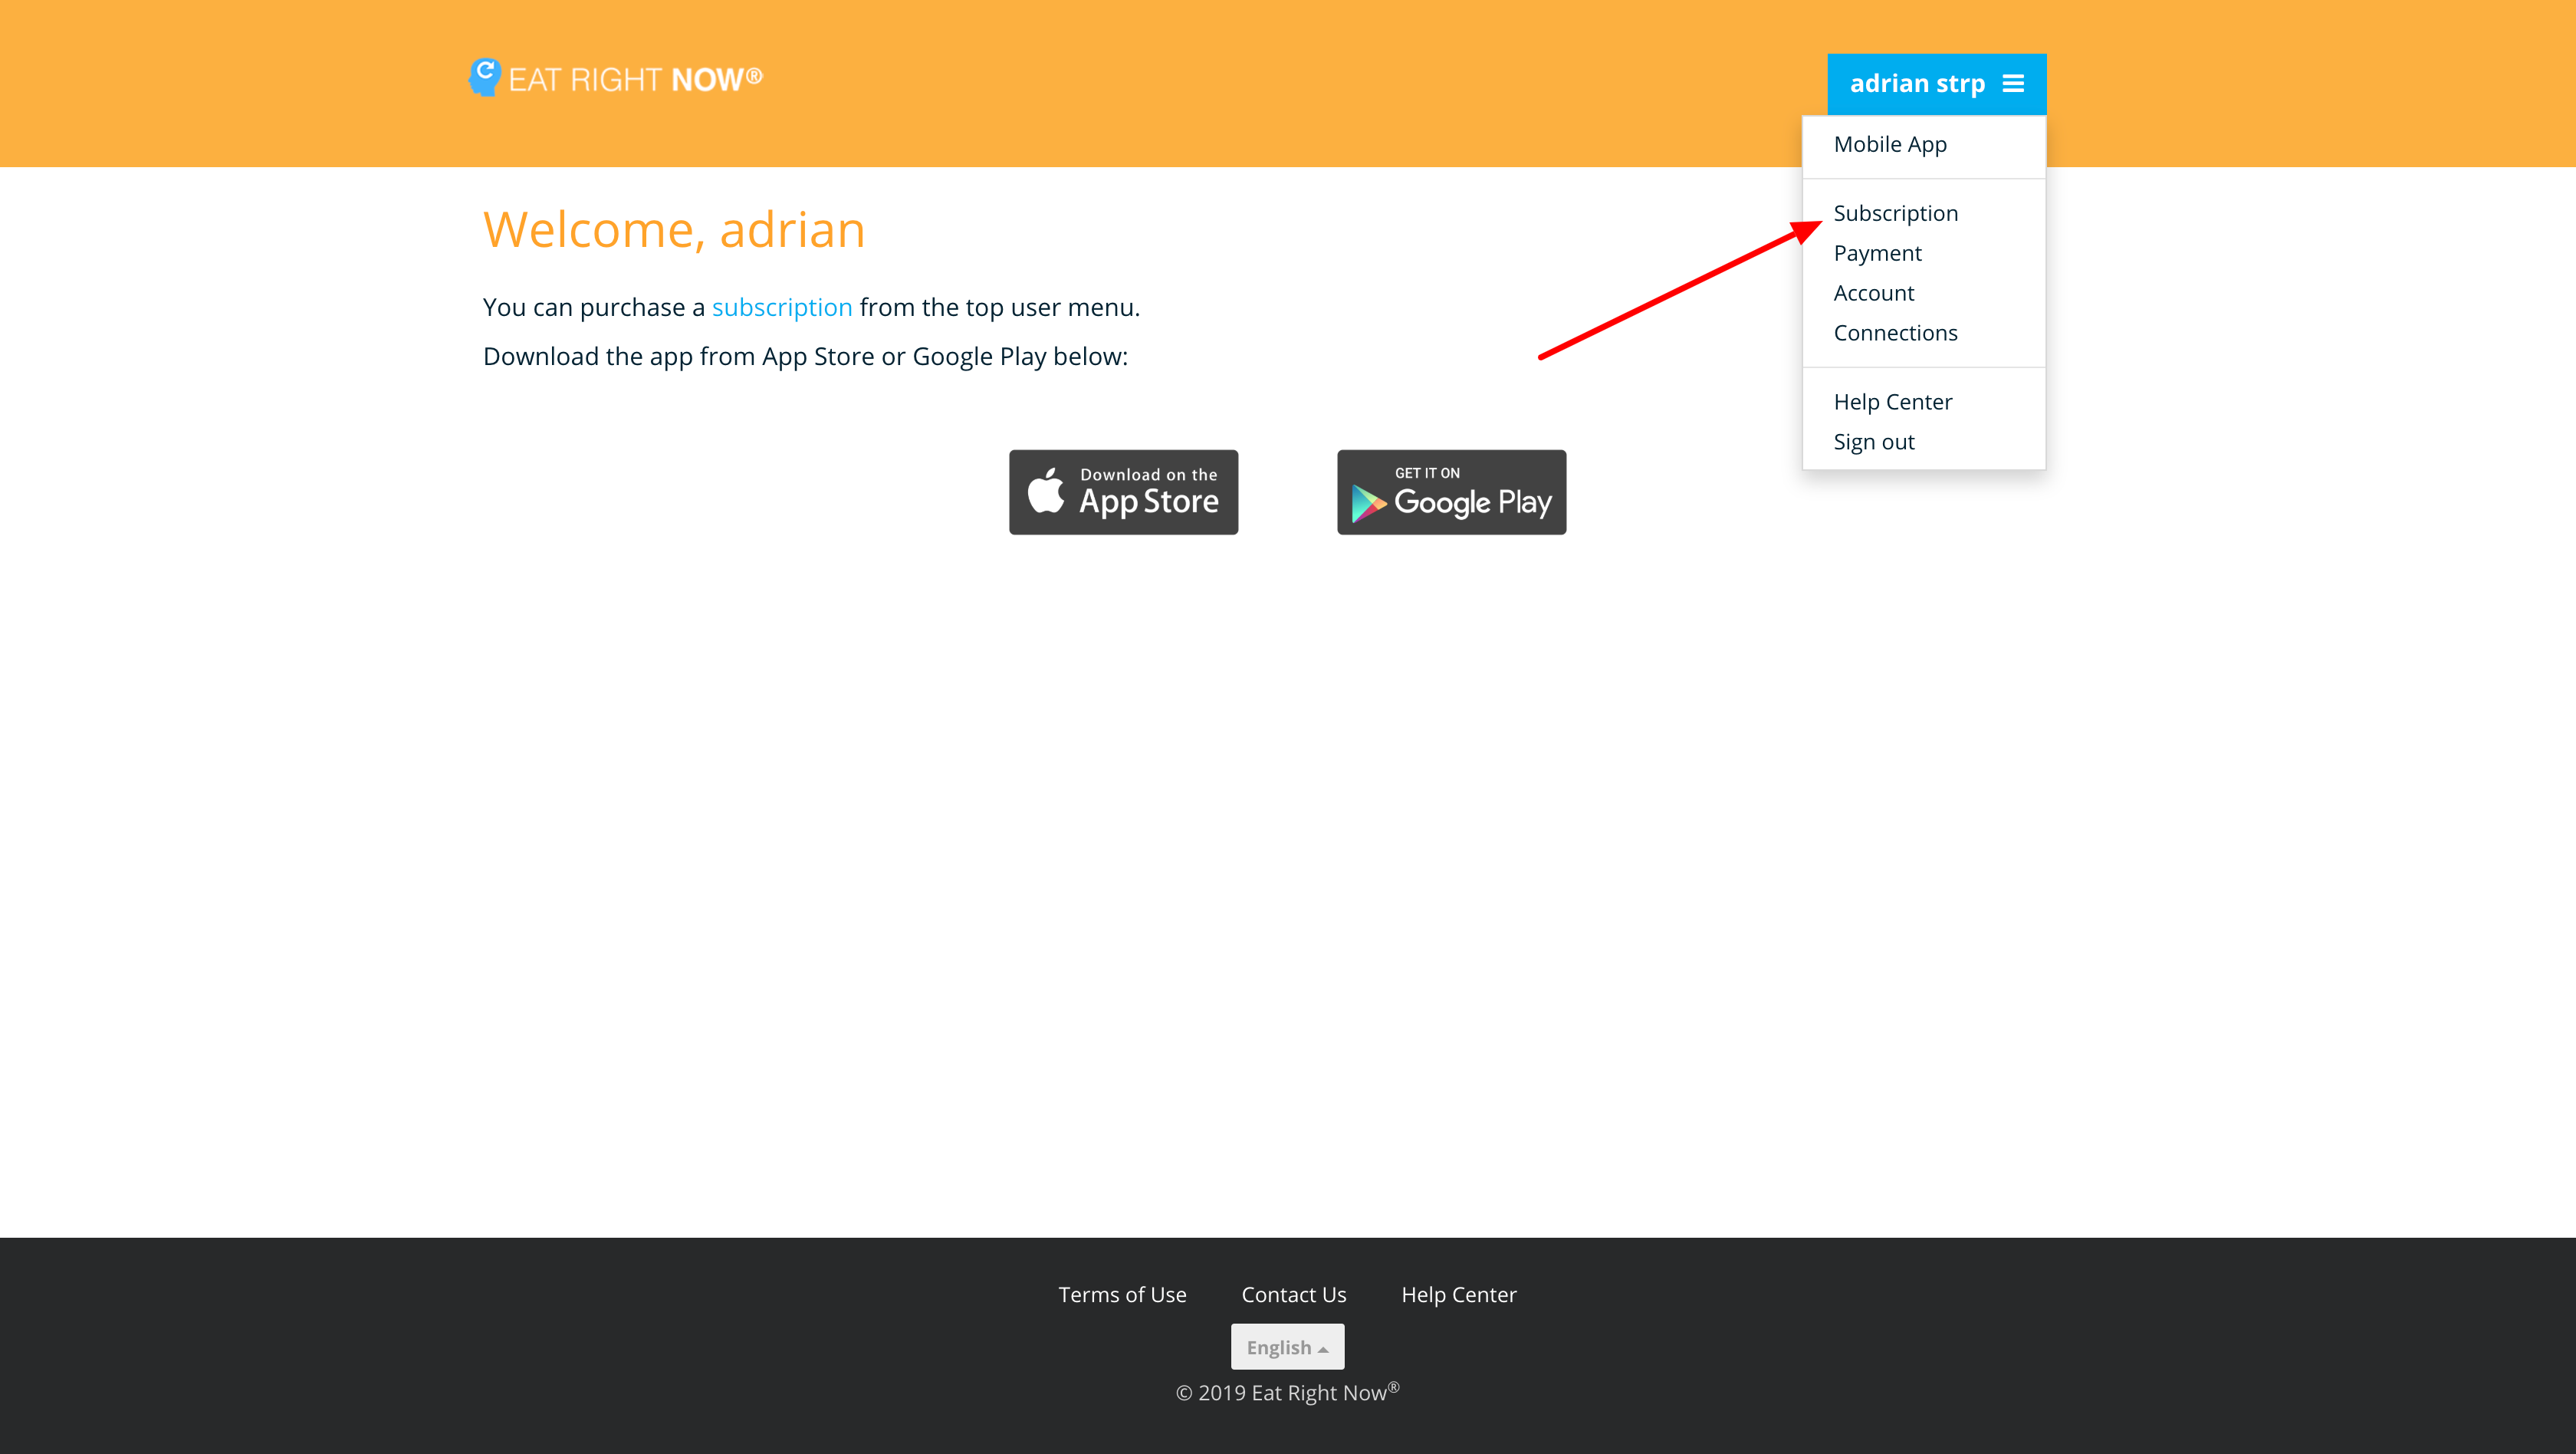2576x1454 pixels.
Task: Select Help Center in the user menu
Action: [x=1892, y=402]
